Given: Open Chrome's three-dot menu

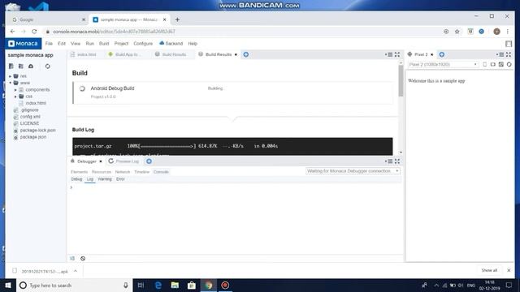Looking at the screenshot, I should click(508, 32).
